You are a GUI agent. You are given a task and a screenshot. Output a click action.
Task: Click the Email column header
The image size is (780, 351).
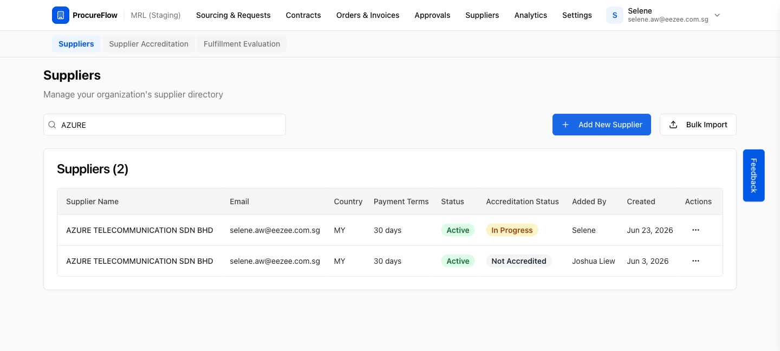(x=239, y=201)
